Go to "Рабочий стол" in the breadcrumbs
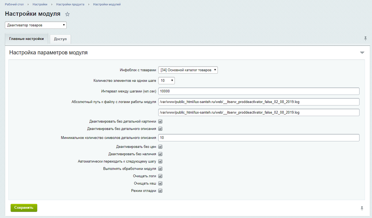This screenshot has height=218, width=372. click(x=14, y=5)
